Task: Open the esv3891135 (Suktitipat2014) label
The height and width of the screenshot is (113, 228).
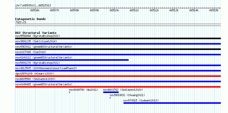Action: [x=36, y=41]
